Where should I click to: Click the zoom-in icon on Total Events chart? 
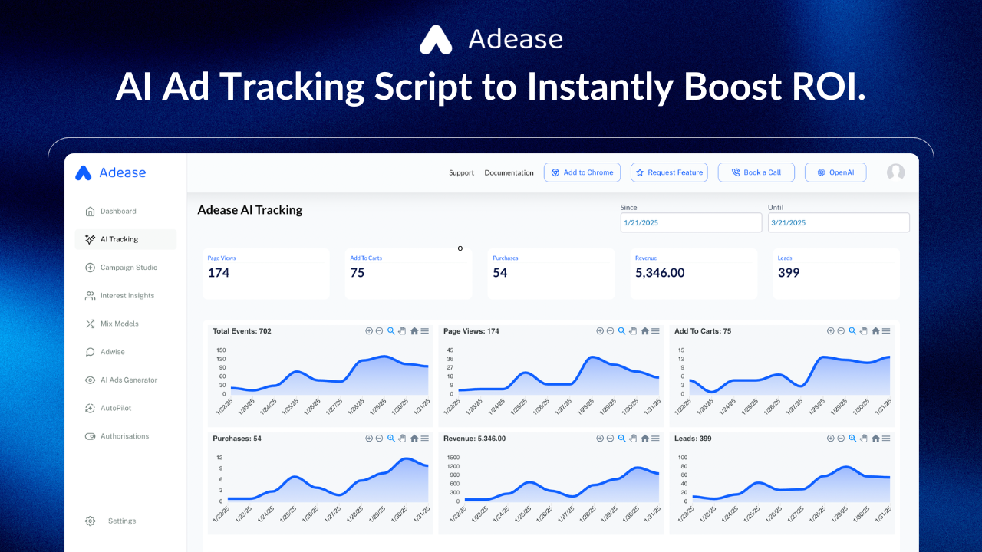pyautogui.click(x=369, y=330)
